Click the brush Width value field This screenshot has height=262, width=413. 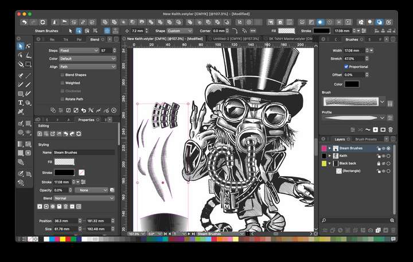pos(354,50)
